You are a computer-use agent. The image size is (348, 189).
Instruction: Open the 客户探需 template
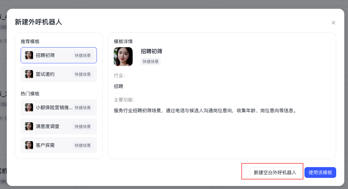pos(45,145)
